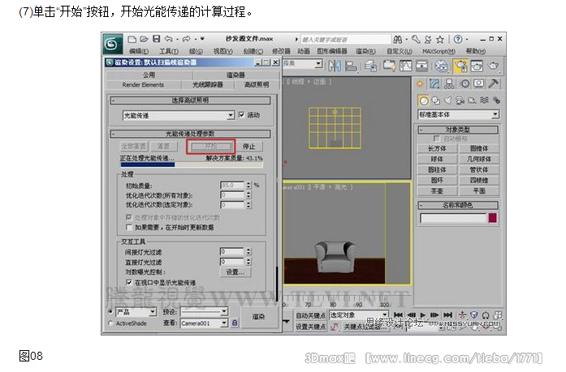
Task: Click the highlighted Render Setup teapot icon
Action: (460, 66)
